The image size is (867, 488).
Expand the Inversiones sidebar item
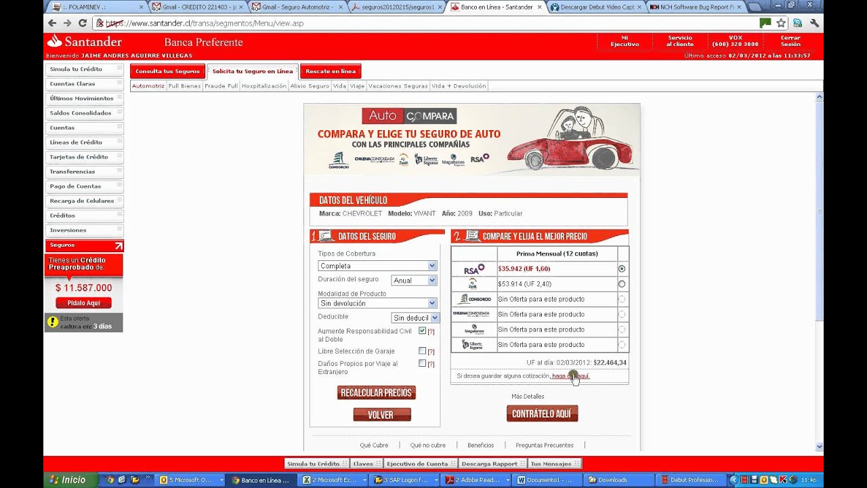click(x=84, y=230)
